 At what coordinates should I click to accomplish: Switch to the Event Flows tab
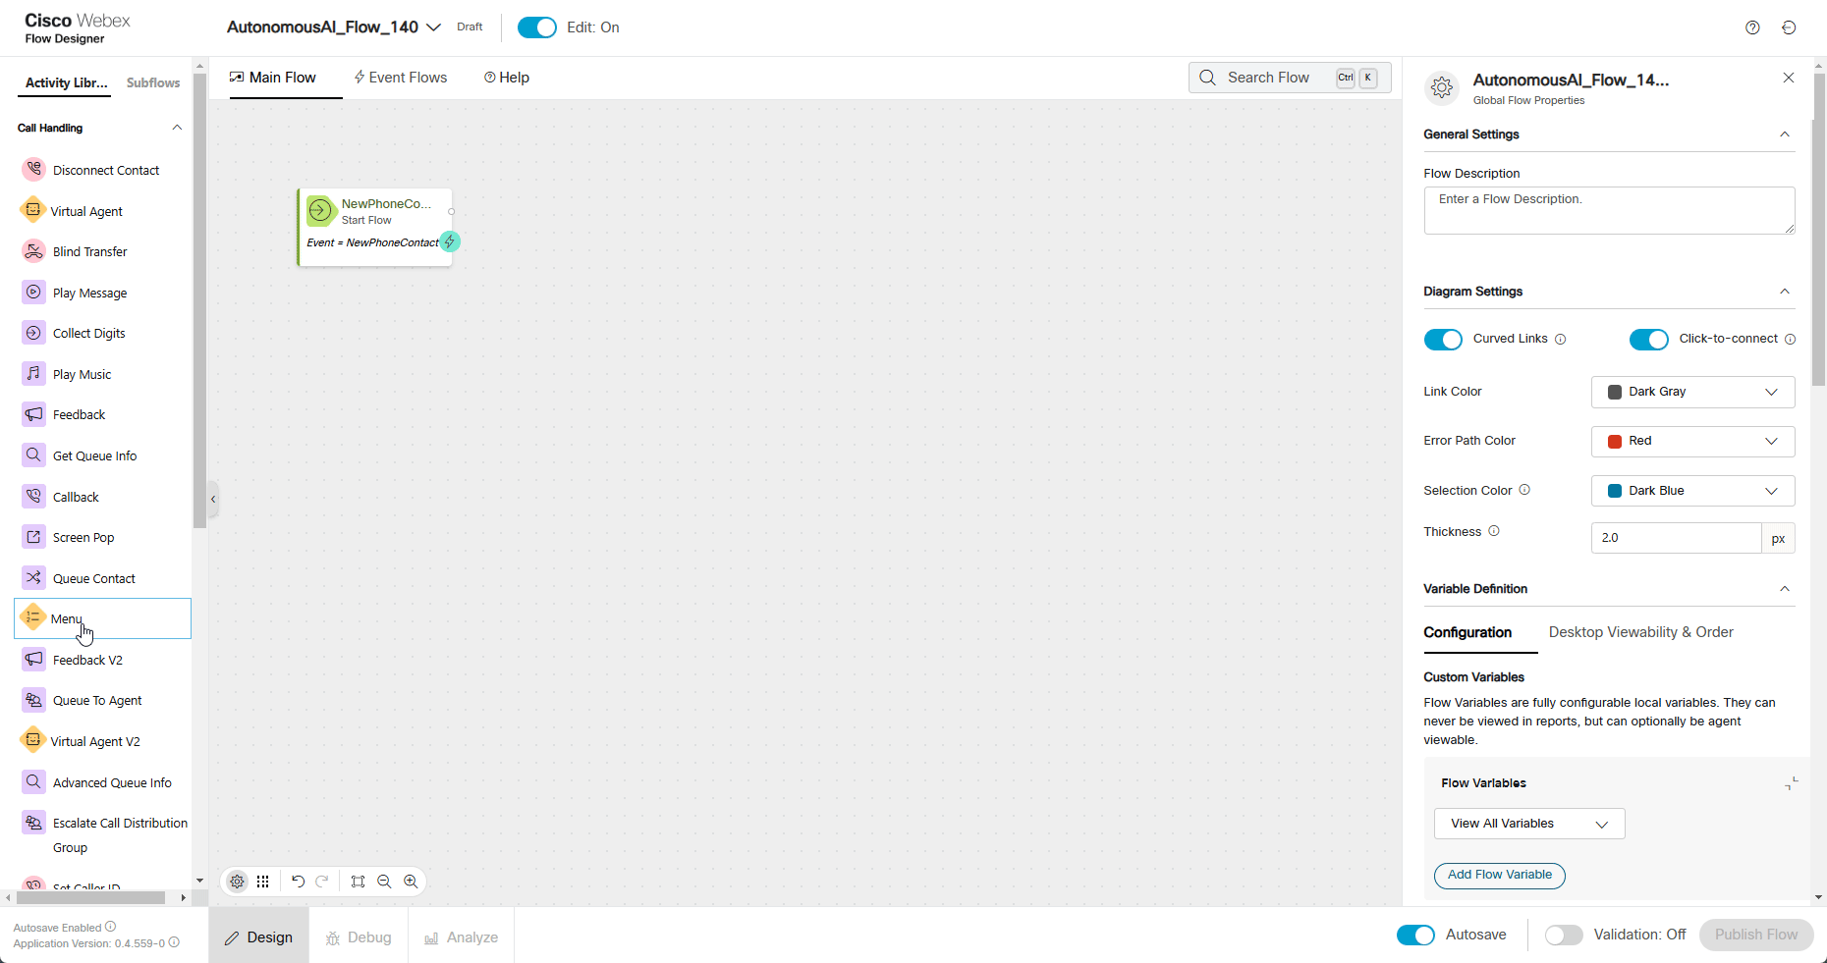(x=401, y=78)
